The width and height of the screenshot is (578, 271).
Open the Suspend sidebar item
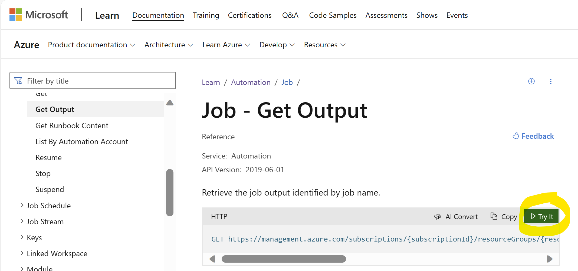(50, 189)
